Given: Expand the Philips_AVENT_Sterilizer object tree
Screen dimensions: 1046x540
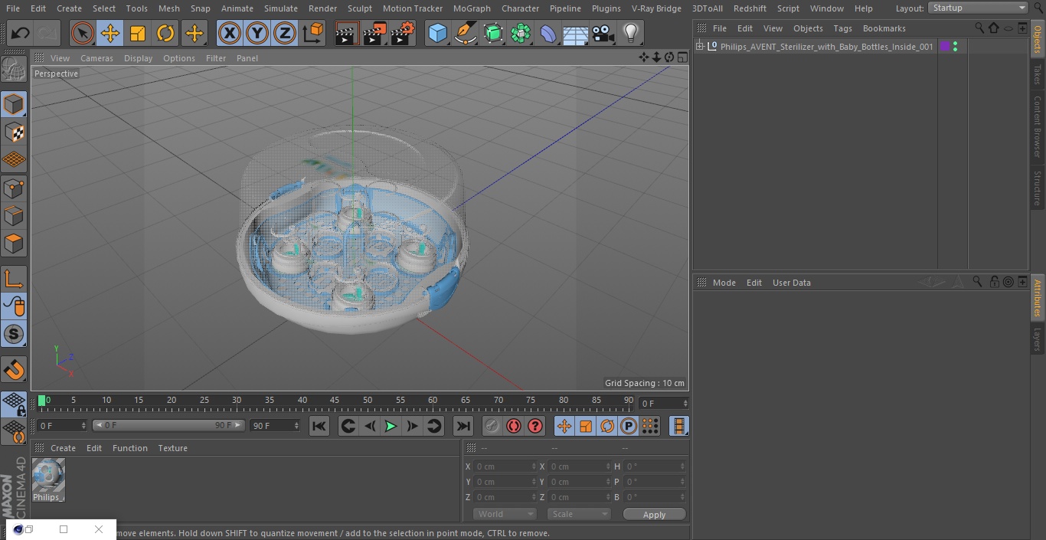Looking at the screenshot, I should pos(699,47).
